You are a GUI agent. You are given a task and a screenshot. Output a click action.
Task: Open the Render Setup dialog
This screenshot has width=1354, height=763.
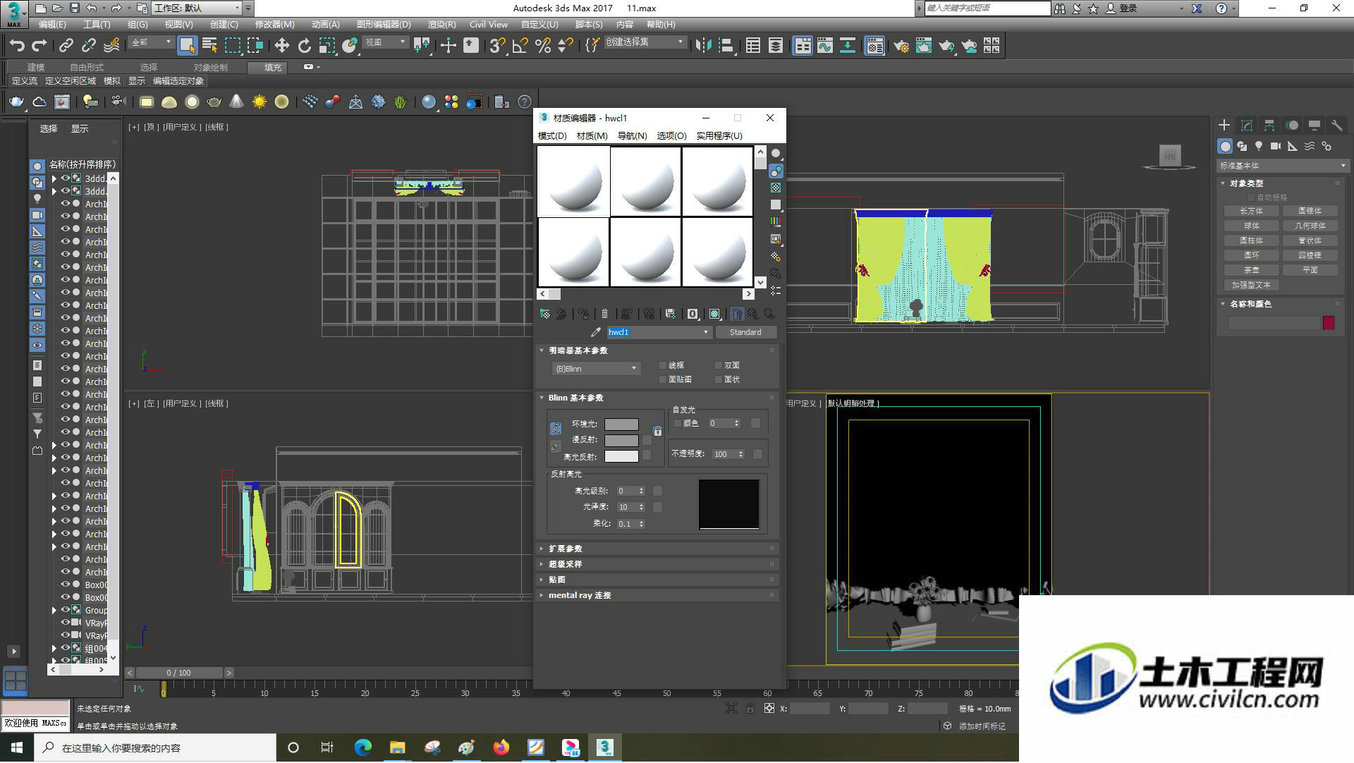(901, 46)
